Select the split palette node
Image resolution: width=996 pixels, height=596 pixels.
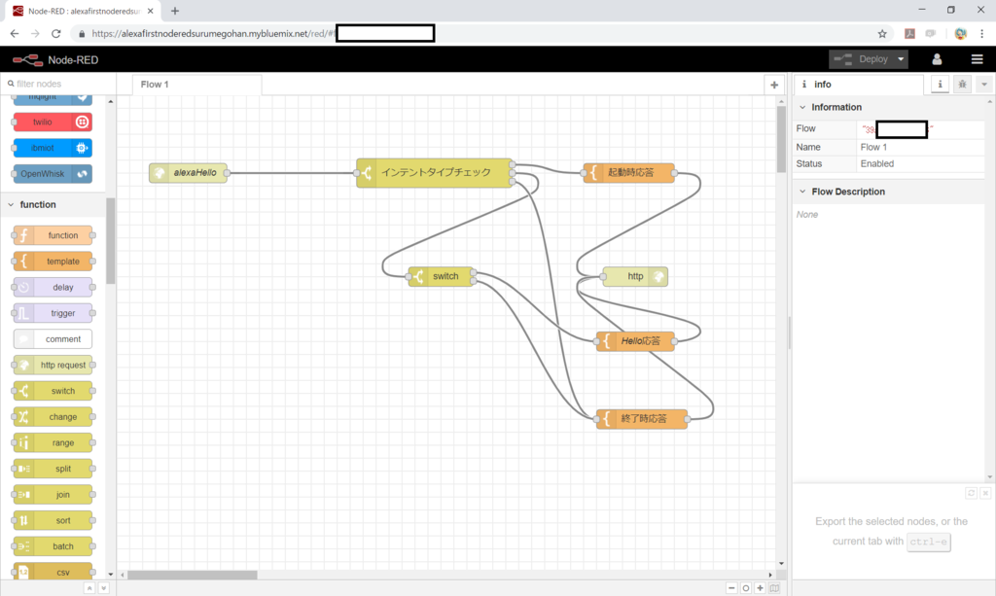pyautogui.click(x=53, y=469)
